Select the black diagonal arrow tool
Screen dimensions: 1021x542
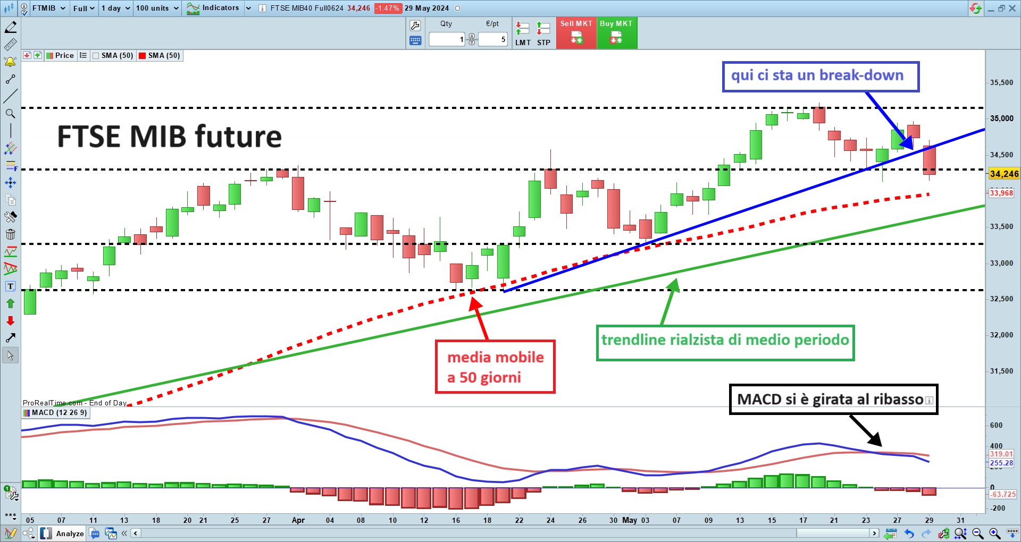[x=10, y=338]
